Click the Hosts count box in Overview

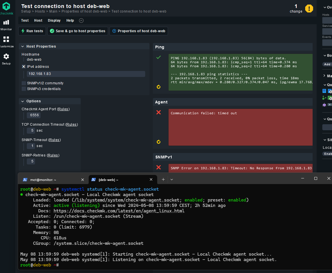[x=327, y=20]
